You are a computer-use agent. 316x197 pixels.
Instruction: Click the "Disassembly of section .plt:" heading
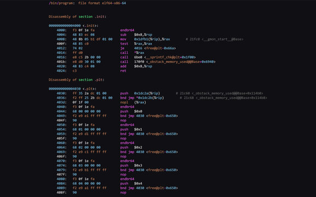point(76,80)
